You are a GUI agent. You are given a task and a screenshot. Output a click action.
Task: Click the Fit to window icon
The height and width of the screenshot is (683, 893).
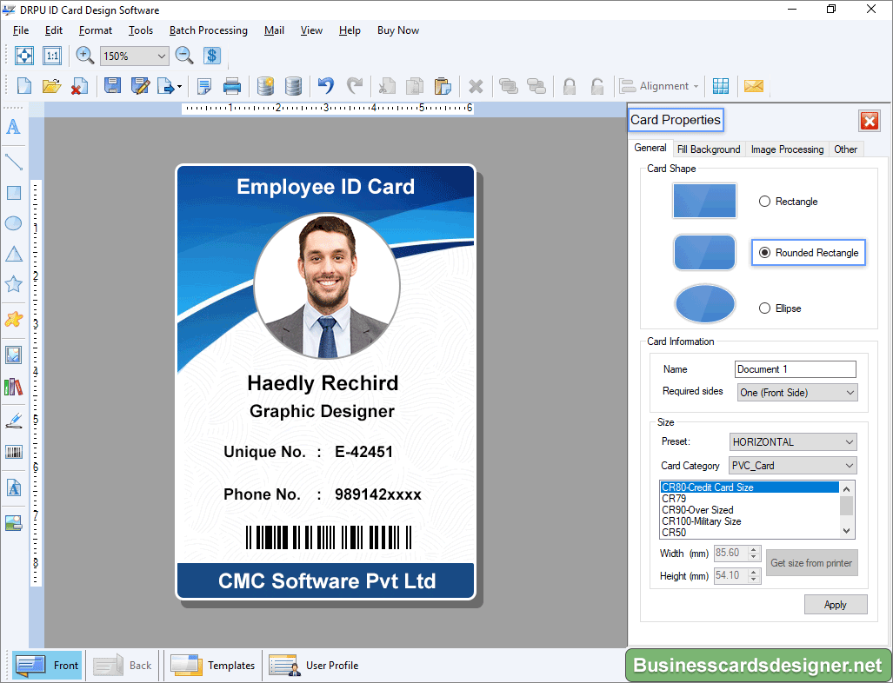point(24,56)
